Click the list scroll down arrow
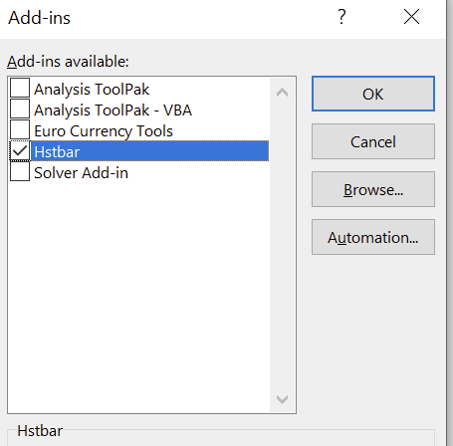Viewport: 453px width, 446px height. pyautogui.click(x=282, y=398)
